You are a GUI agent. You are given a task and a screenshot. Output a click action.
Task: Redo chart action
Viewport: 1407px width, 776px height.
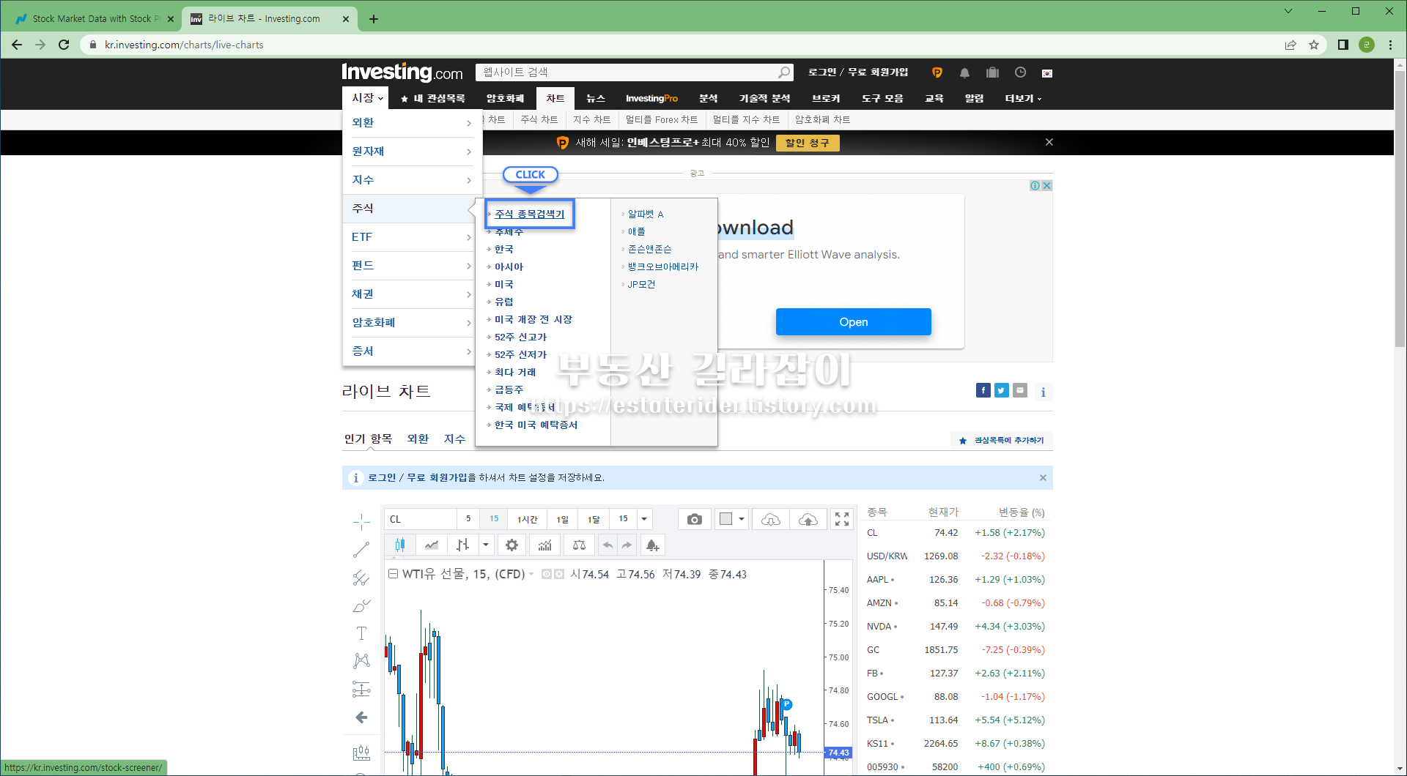(x=627, y=545)
